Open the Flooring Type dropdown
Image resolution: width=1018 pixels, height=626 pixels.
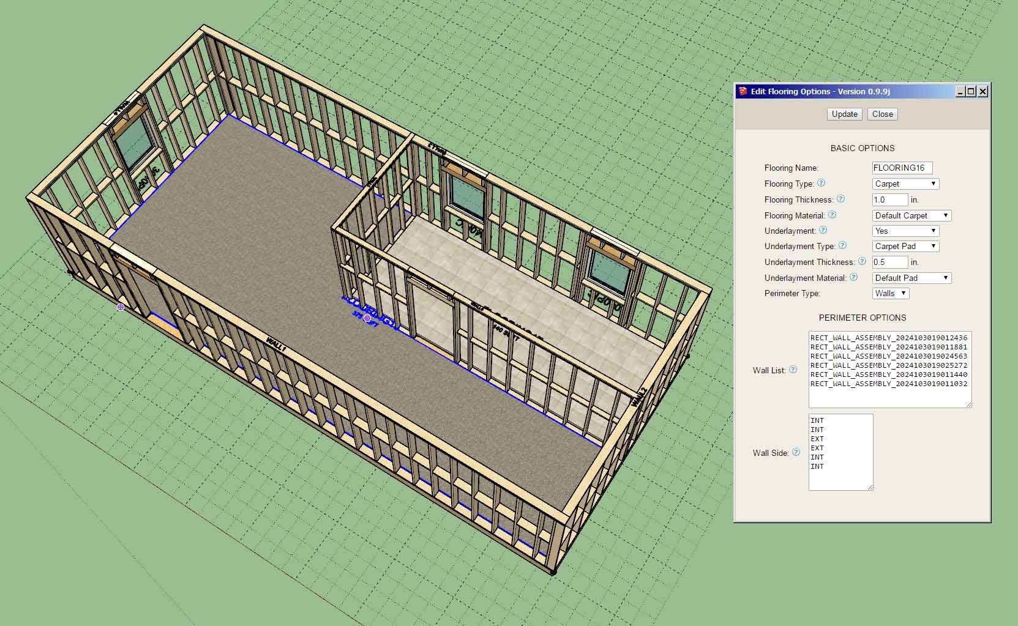coord(906,184)
